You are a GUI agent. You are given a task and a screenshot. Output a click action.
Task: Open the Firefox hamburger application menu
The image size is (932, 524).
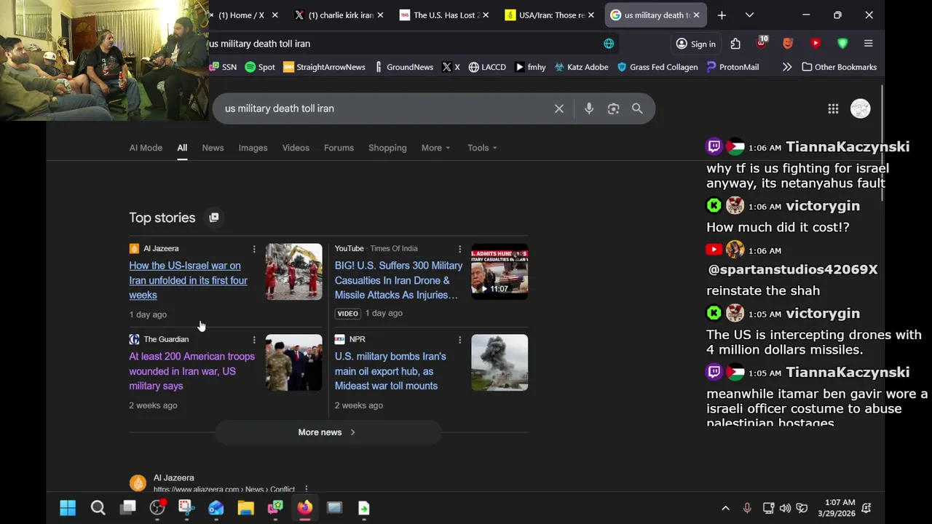pos(868,44)
